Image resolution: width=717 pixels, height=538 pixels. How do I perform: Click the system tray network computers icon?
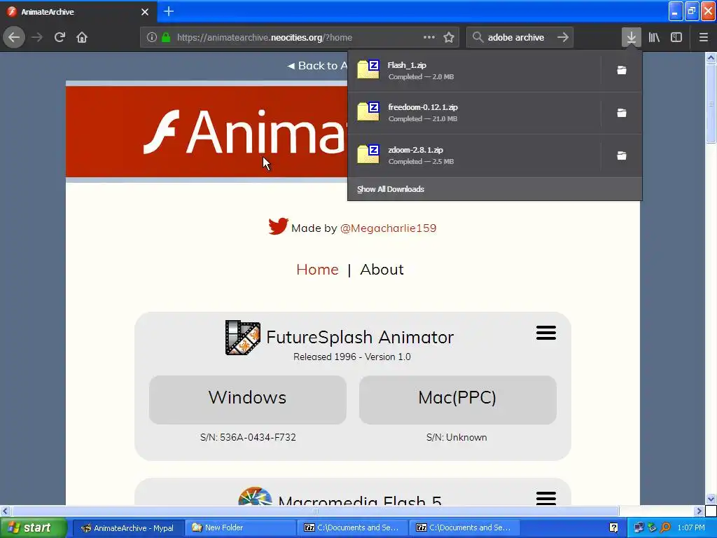pyautogui.click(x=639, y=528)
